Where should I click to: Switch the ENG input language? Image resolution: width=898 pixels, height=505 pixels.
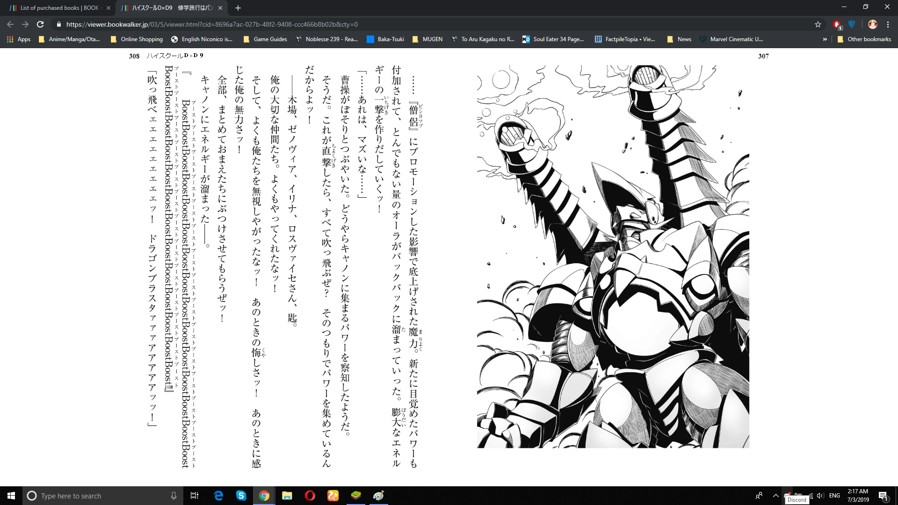[834, 496]
